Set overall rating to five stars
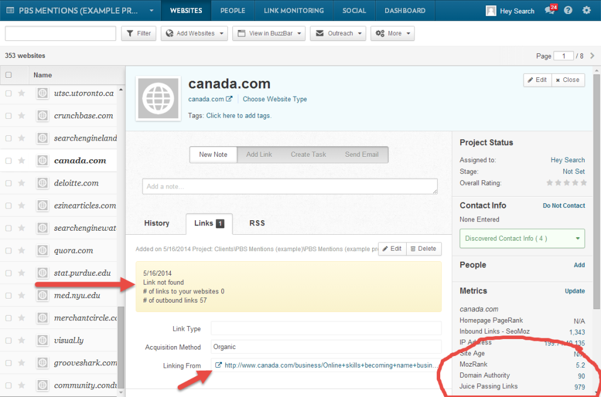 click(x=583, y=183)
